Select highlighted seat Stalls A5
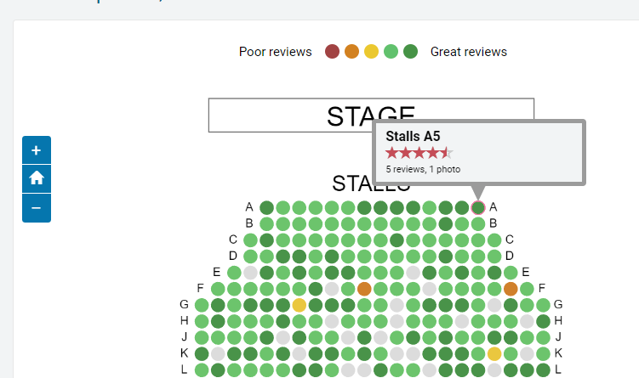Screen dimensions: 639x378 coord(478,207)
